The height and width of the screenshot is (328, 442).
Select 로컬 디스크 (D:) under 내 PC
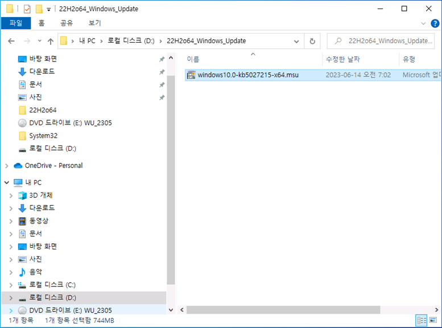[52, 297]
